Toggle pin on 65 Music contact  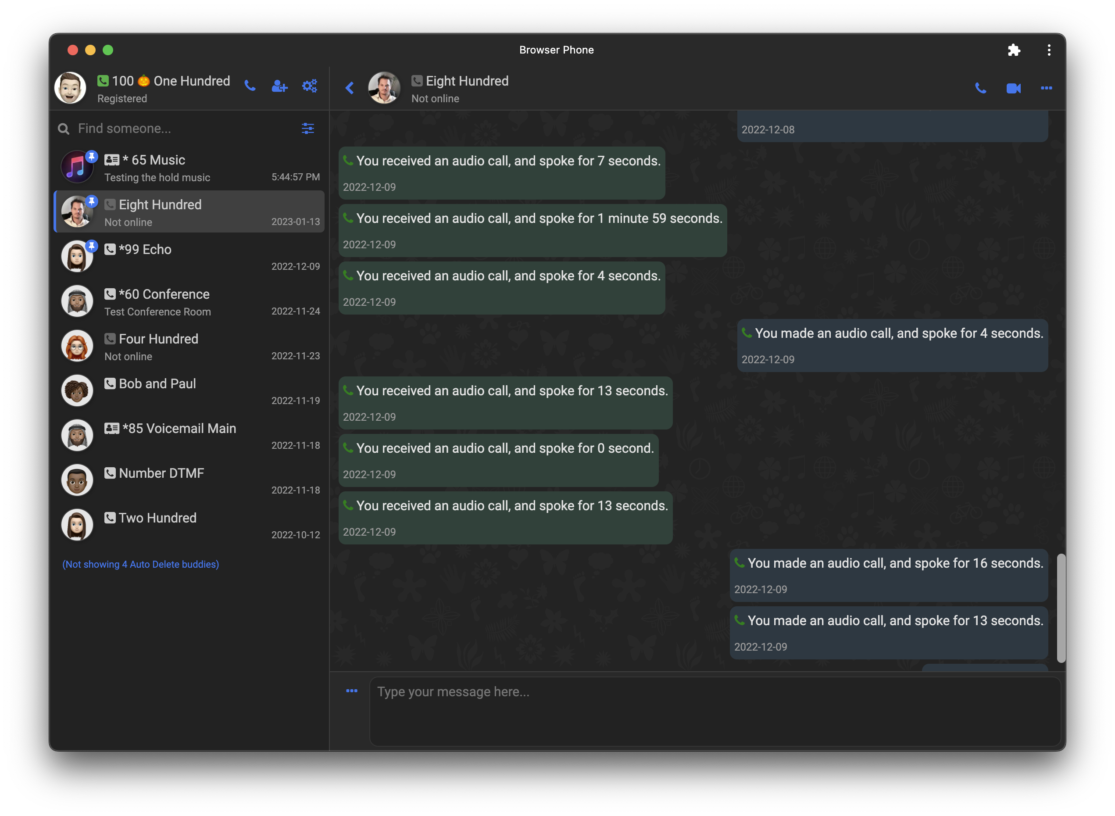92,157
